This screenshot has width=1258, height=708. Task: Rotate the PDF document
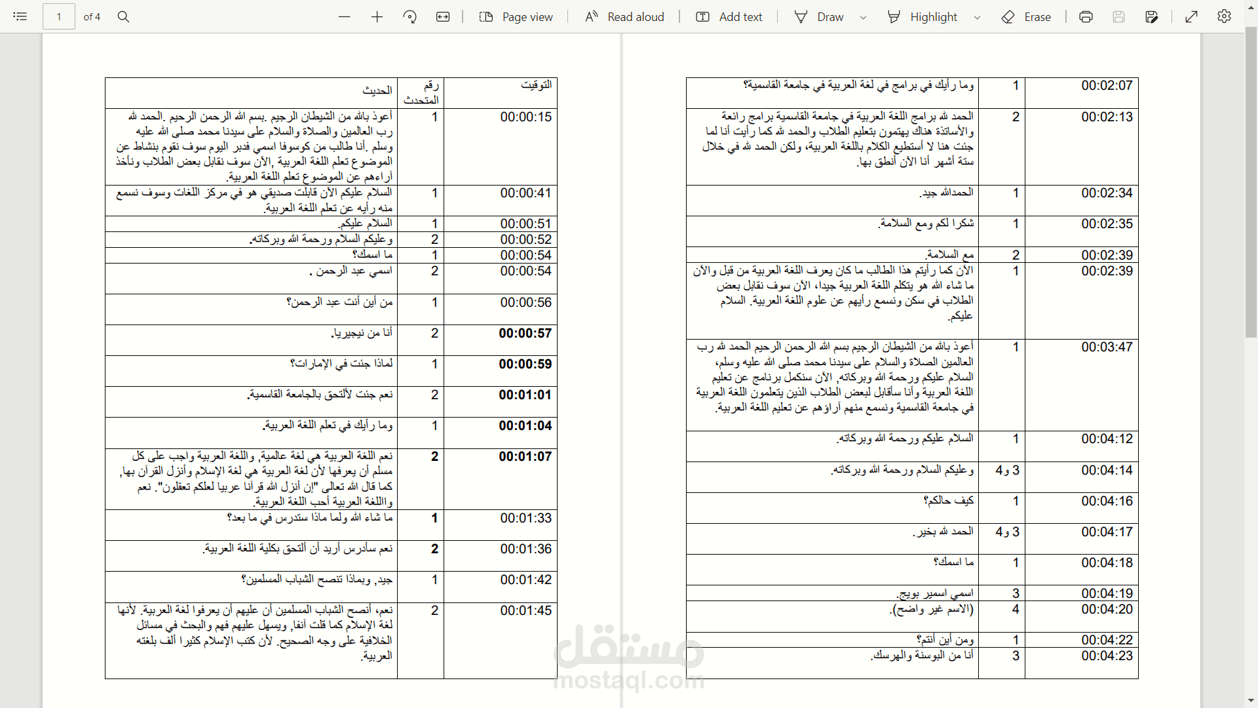410,16
